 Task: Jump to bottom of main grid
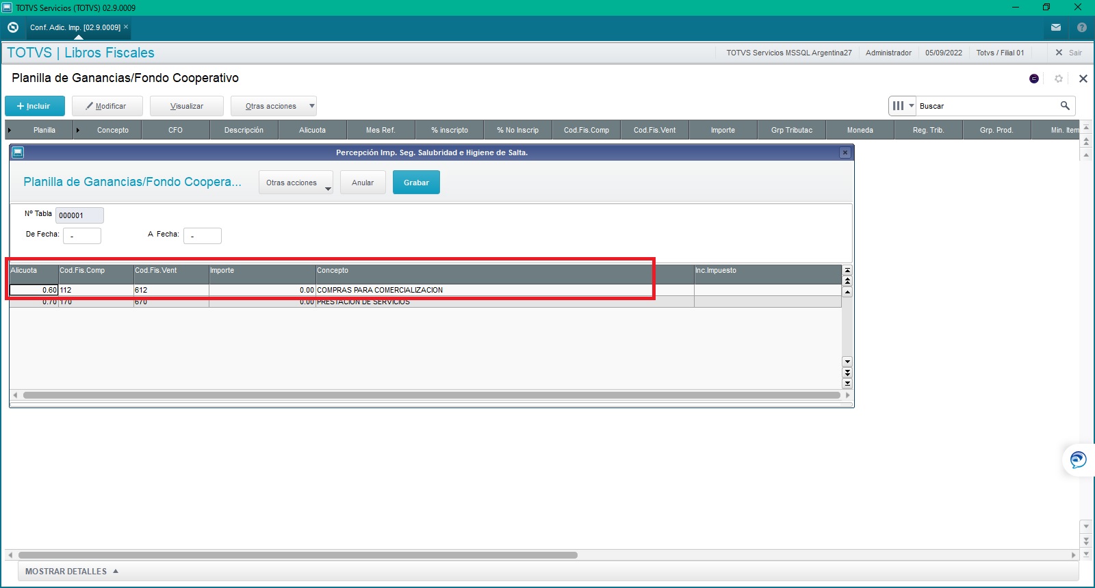1086,554
